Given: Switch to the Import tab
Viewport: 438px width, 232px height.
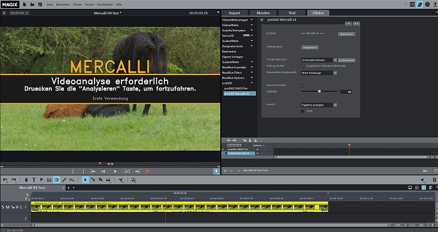Looking at the screenshot, I should [x=235, y=13].
